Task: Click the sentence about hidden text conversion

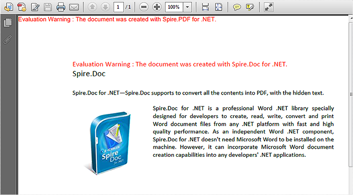Action: (x=198, y=93)
